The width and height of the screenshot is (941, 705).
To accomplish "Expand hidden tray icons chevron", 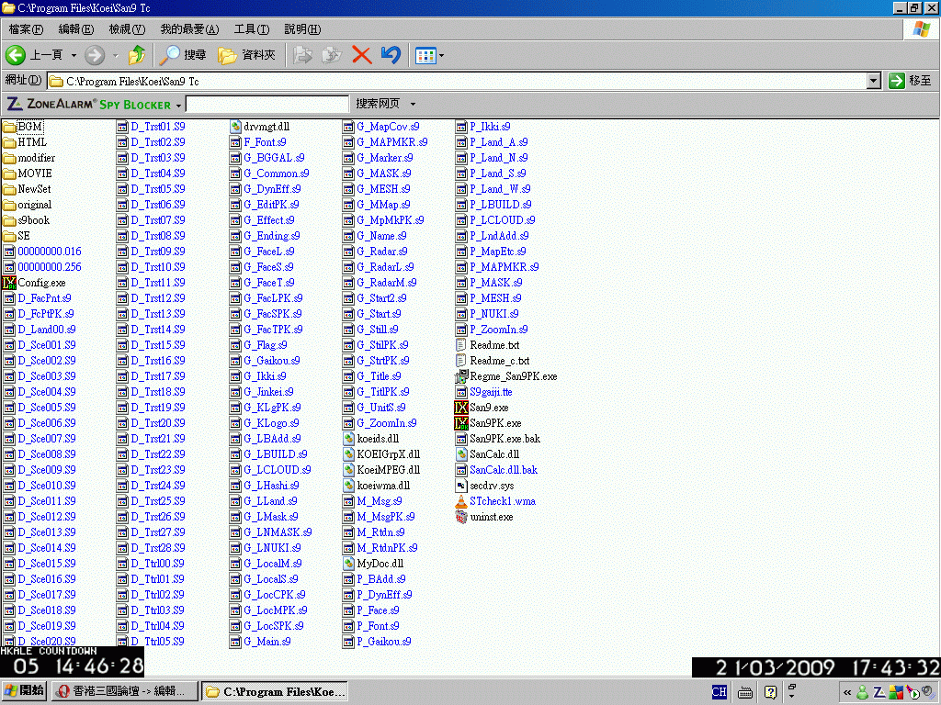I will [x=847, y=692].
